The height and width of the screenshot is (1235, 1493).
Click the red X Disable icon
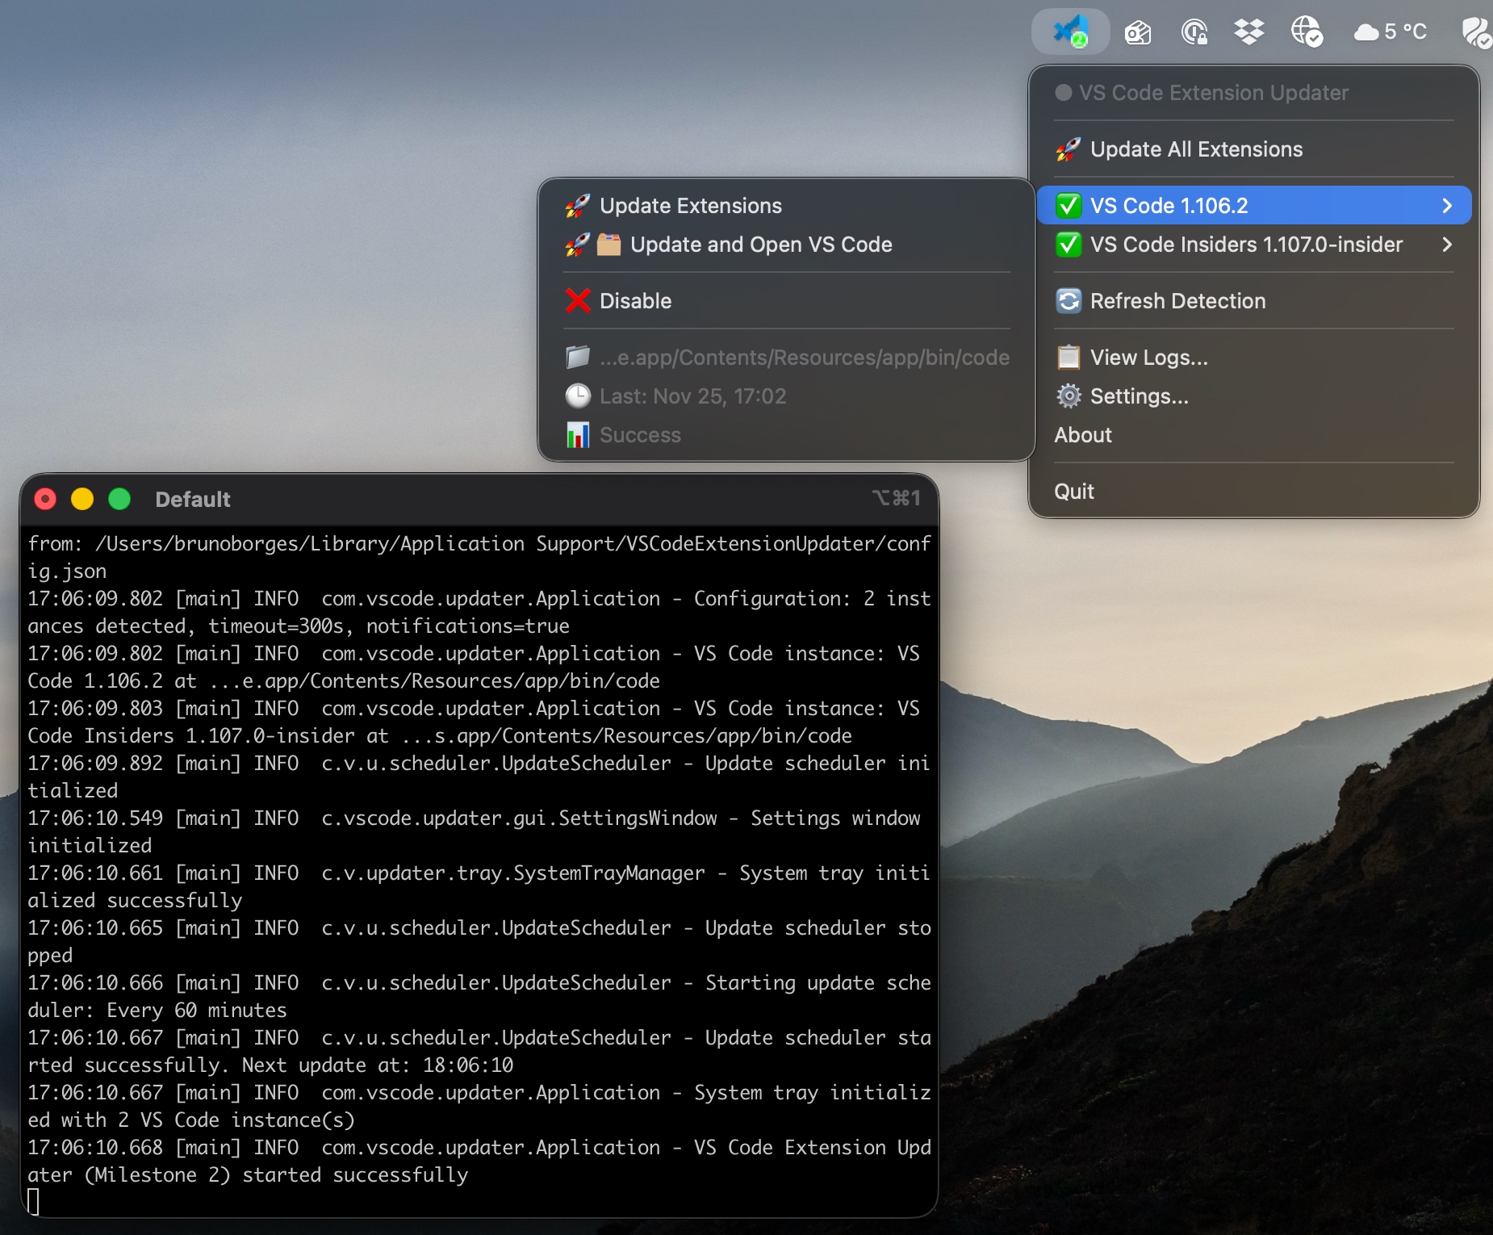(578, 301)
